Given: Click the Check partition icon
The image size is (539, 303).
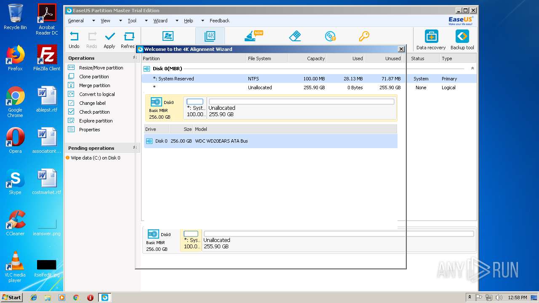Looking at the screenshot, I should click(71, 112).
